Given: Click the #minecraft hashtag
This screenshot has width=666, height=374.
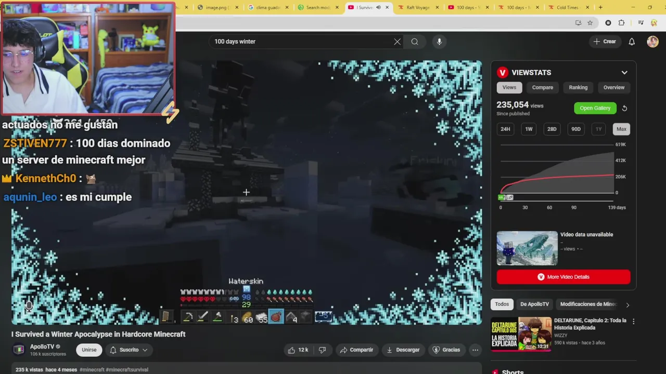Looking at the screenshot, I should coord(92,370).
